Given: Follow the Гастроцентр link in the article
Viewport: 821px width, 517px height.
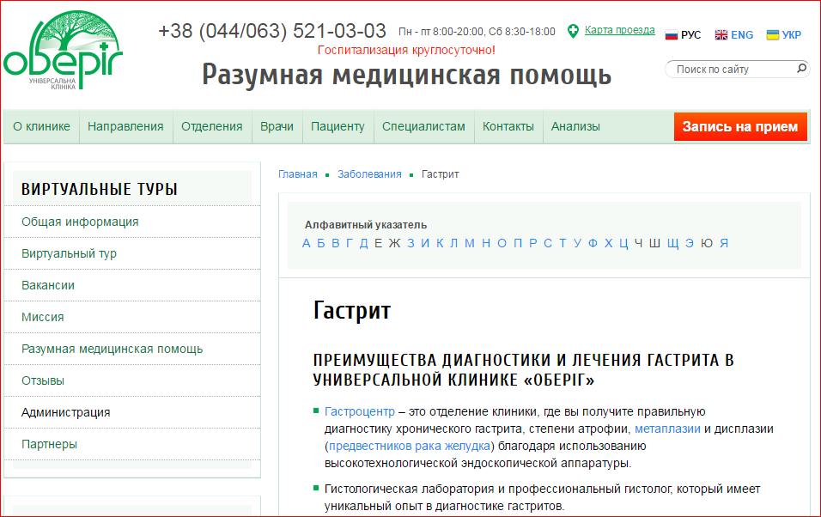Looking at the screenshot, I should (x=359, y=412).
